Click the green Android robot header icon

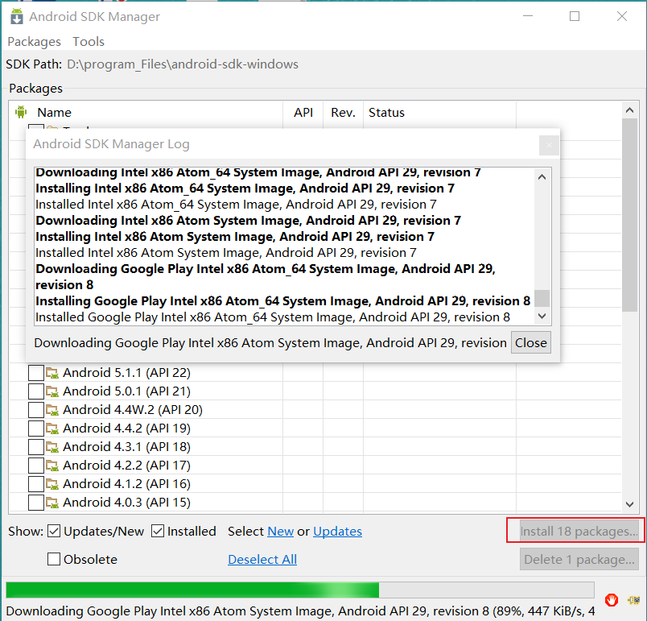coord(21,112)
